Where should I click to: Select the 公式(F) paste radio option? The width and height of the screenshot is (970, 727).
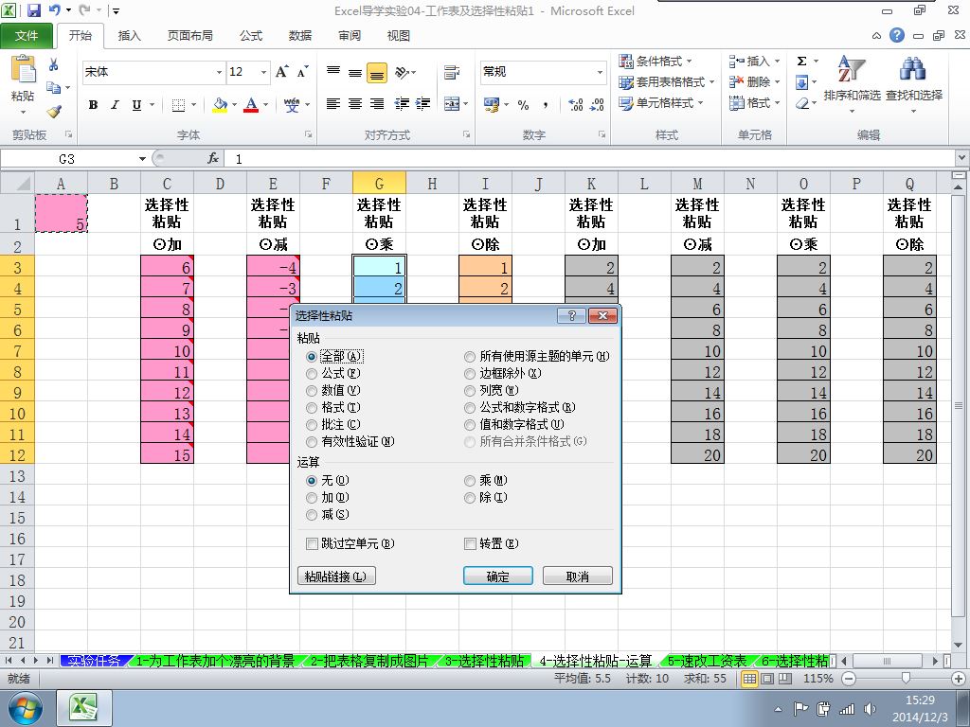(312, 373)
